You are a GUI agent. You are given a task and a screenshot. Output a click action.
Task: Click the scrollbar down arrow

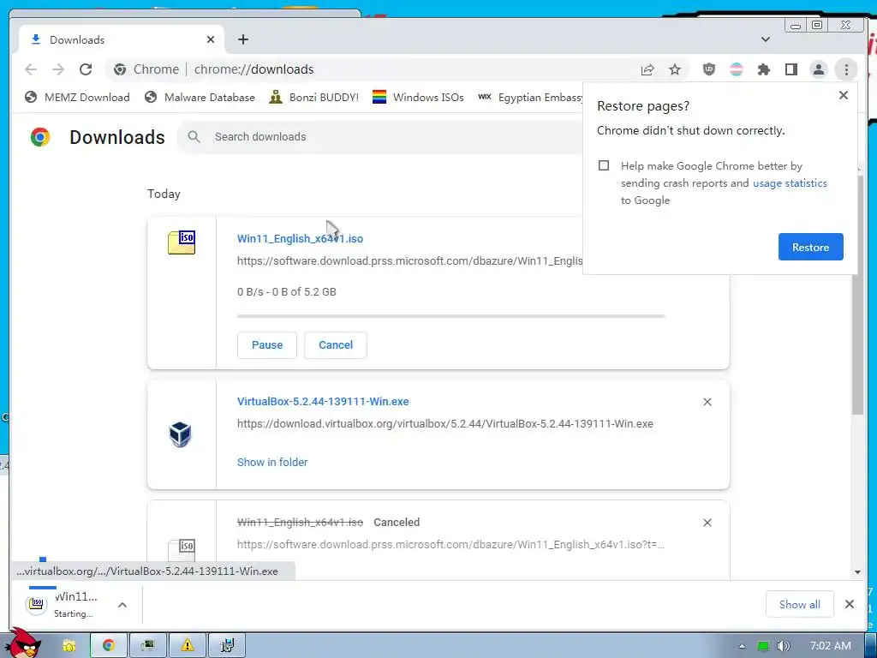(857, 572)
